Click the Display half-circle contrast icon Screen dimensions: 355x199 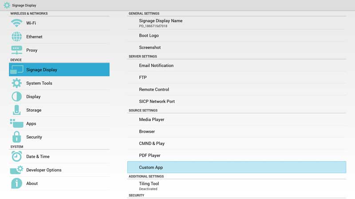point(16,96)
